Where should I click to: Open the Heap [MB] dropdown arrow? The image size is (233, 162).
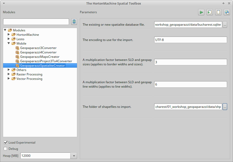[74, 156]
